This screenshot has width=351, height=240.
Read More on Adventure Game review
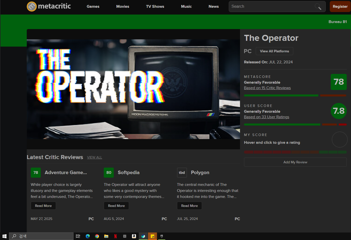[43, 206]
